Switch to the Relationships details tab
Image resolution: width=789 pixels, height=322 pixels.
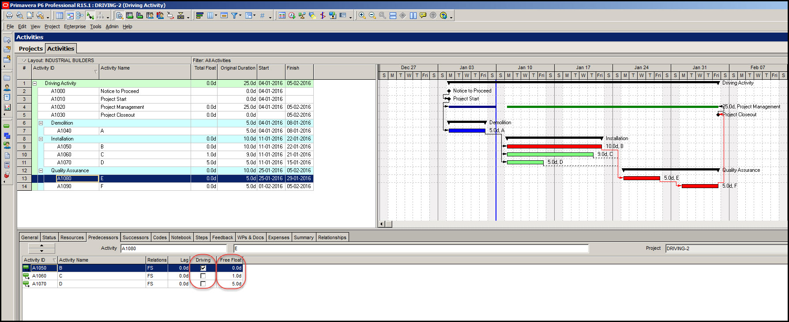332,237
